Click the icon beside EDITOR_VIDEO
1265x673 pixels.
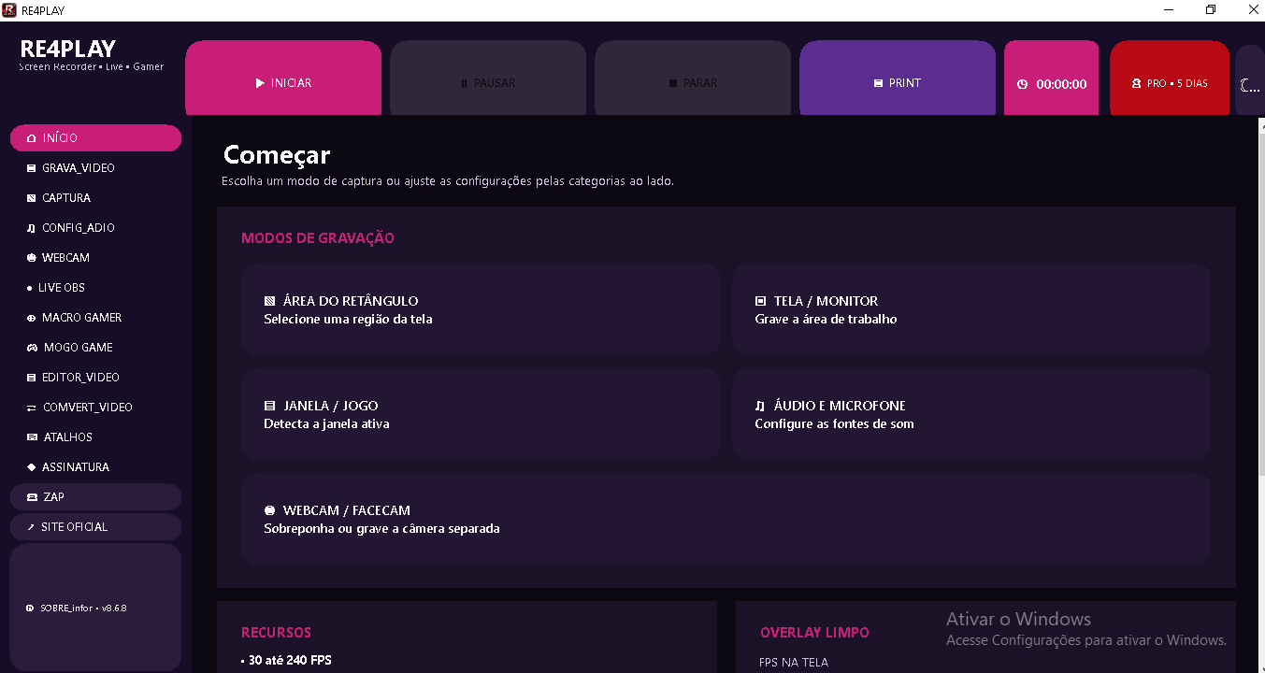[x=32, y=378]
